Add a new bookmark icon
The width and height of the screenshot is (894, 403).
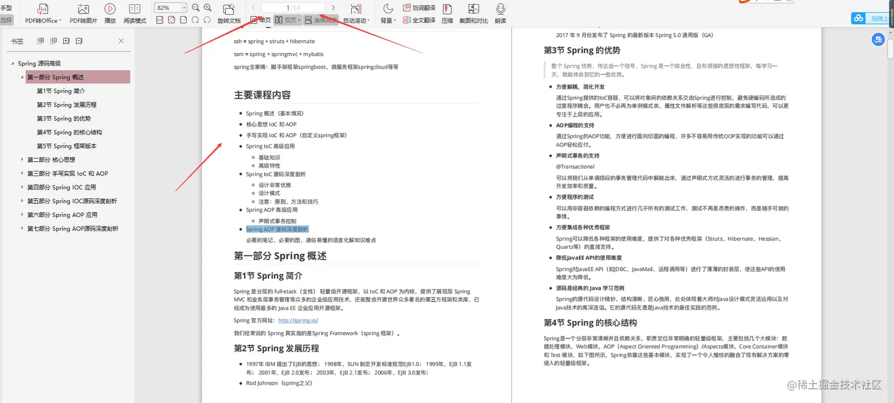pyautogui.click(x=66, y=41)
